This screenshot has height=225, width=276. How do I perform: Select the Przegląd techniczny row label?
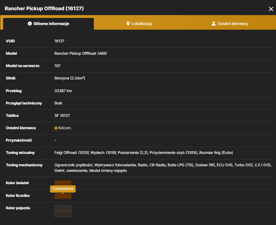click(24, 103)
